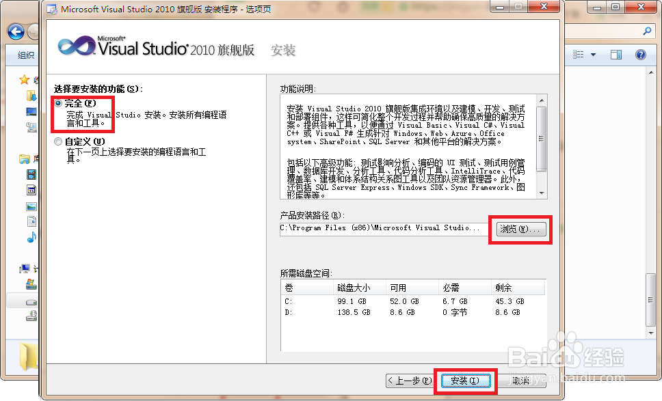This screenshot has width=662, height=401.
Task: Click the Favorites star icon in Explorer
Action: 25,79
